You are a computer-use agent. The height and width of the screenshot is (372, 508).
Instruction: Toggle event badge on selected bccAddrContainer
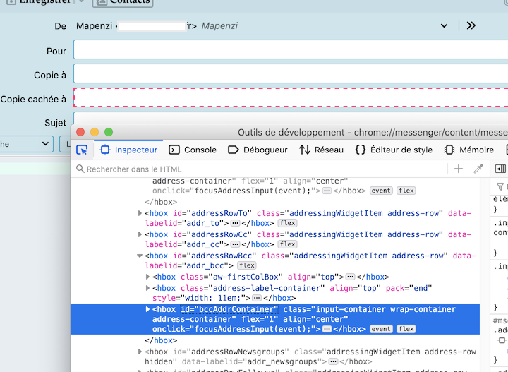(381, 329)
